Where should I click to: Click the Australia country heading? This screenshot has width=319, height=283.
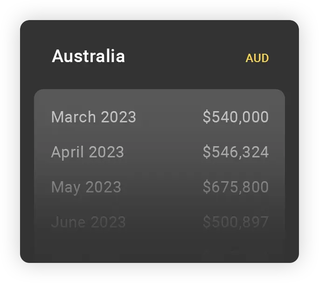[x=88, y=57]
